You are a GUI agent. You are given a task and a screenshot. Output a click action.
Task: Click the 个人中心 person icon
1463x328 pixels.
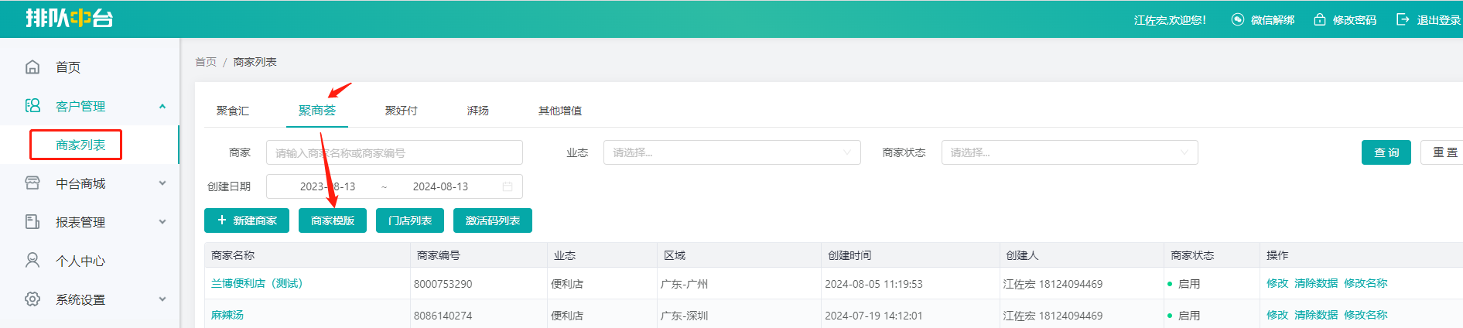tap(32, 261)
